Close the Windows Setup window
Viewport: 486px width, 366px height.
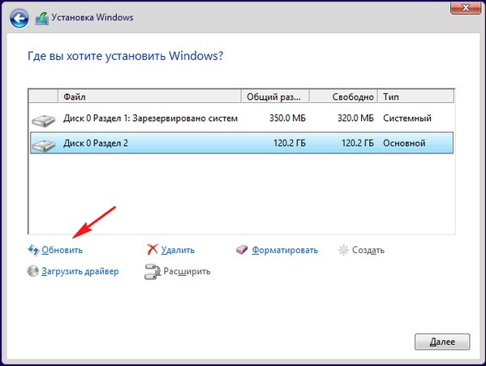click(x=466, y=7)
